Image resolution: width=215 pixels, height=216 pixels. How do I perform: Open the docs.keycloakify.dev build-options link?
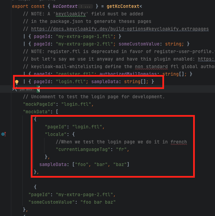(120, 29)
